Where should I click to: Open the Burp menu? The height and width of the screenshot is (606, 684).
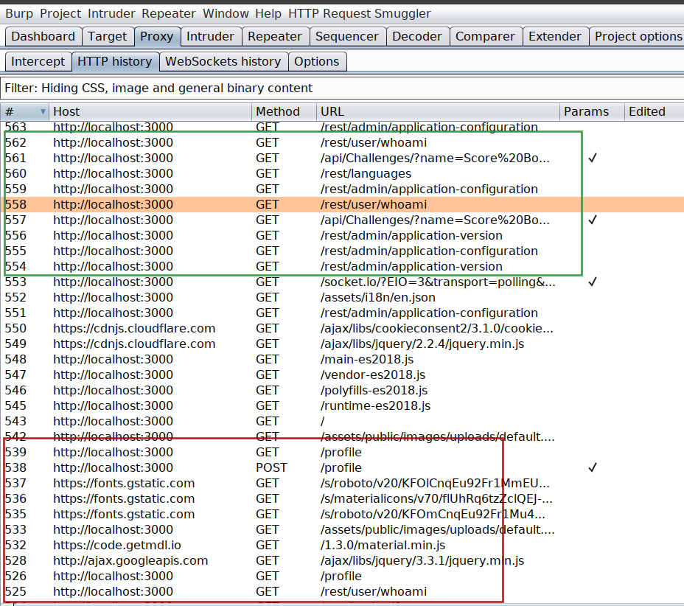[19, 13]
